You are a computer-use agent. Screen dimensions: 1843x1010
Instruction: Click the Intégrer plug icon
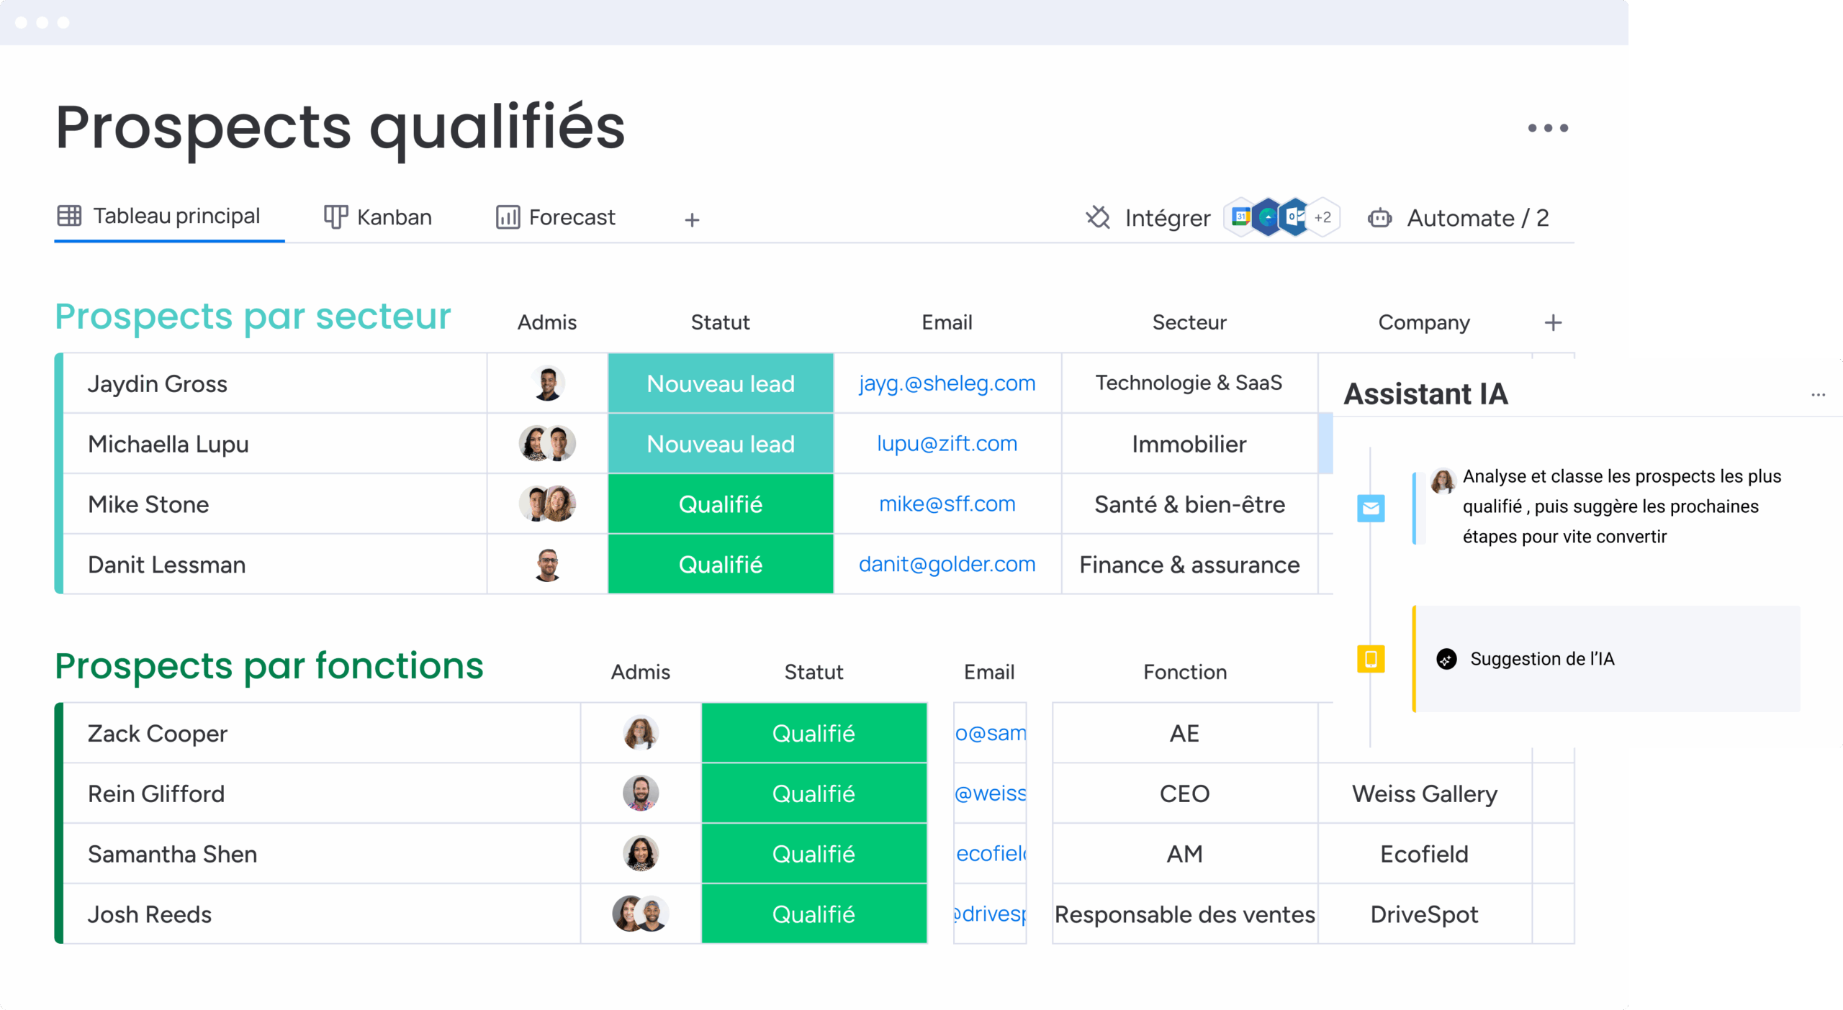[x=1098, y=217]
